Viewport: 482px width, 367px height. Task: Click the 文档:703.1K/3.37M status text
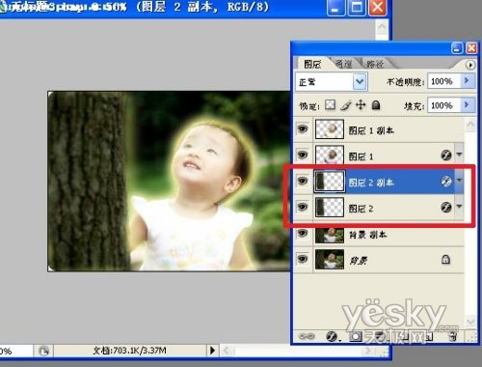(129, 351)
